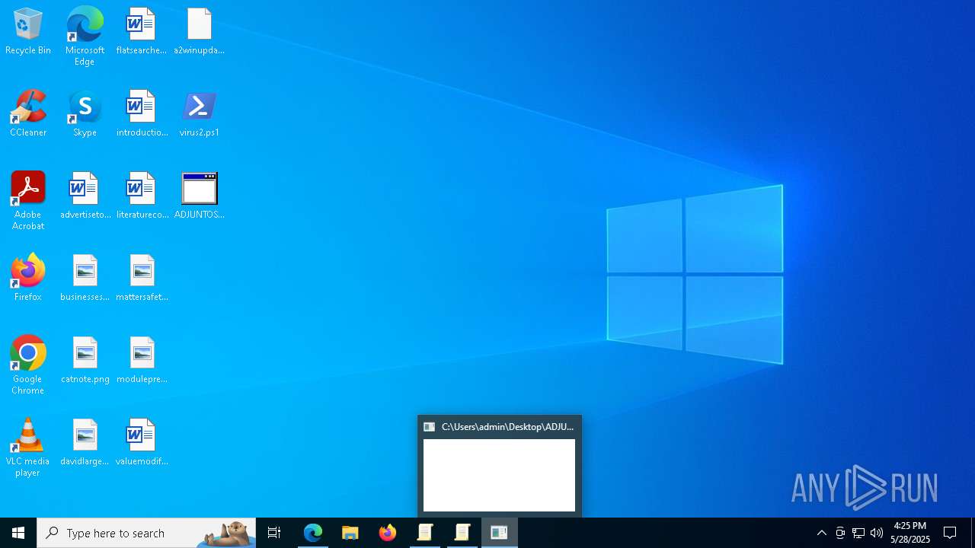The height and width of the screenshot is (548, 975).
Task: Launch Firefox from the taskbar
Action: tap(388, 533)
